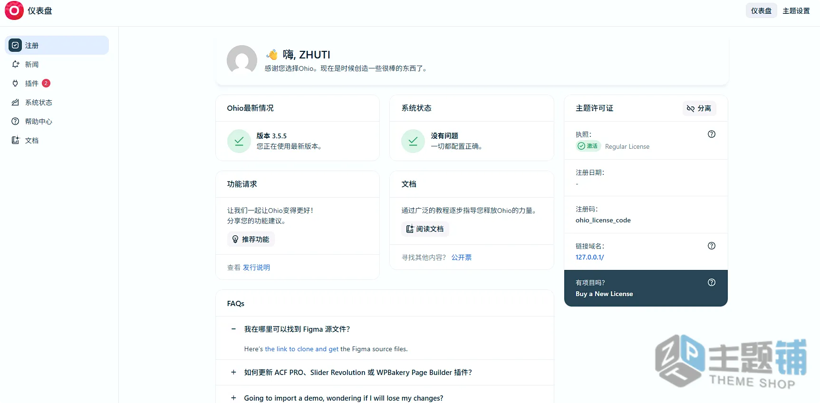Image resolution: width=820 pixels, height=403 pixels.
Task: Click the 仪表盘 title next to the logo
Action: click(40, 10)
